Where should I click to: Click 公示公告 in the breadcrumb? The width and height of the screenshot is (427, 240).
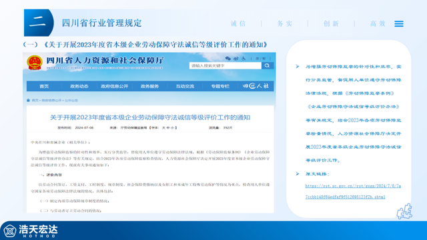click(71, 101)
